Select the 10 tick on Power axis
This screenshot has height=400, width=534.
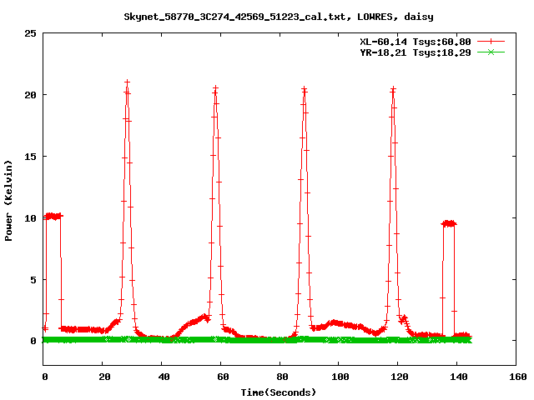pyautogui.click(x=30, y=218)
